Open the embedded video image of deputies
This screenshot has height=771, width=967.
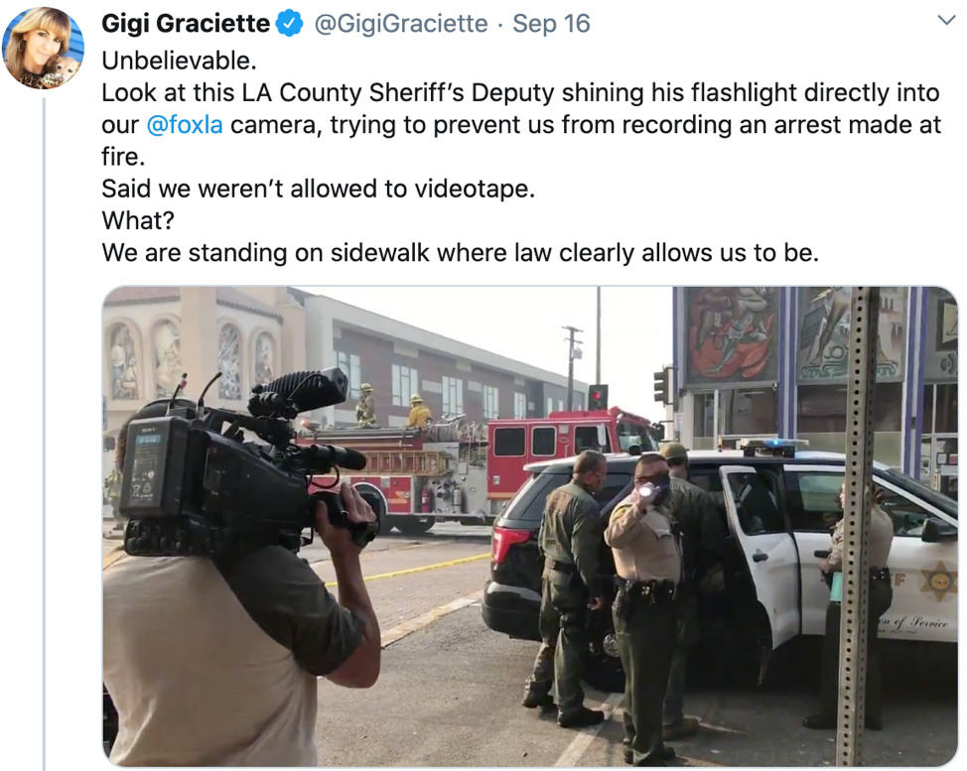pos(530,526)
